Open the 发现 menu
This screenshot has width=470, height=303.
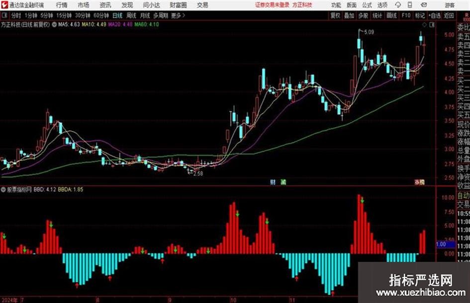(x=127, y=5)
